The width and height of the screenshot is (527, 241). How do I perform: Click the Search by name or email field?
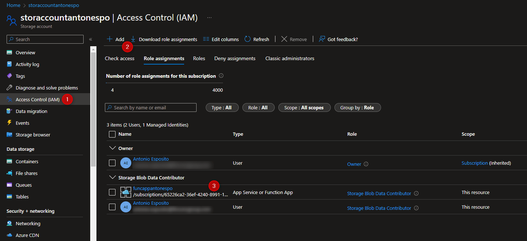point(150,107)
